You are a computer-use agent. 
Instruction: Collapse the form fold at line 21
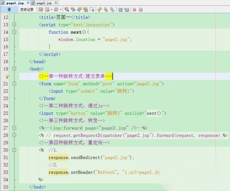[14, 83]
